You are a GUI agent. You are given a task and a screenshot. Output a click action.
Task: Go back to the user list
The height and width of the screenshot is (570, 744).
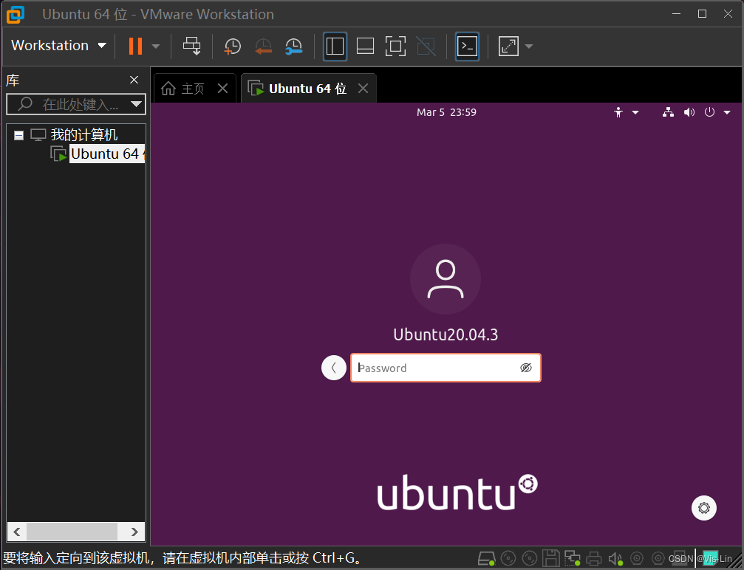[x=334, y=368]
